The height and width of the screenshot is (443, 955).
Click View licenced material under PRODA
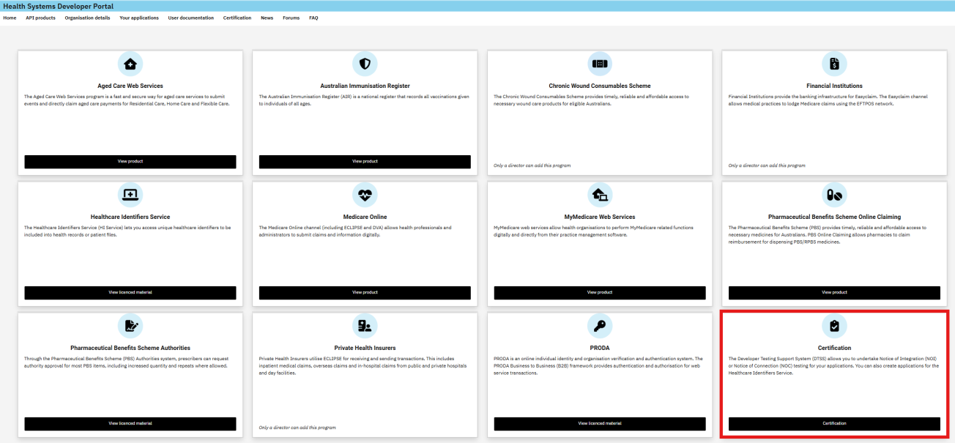(600, 423)
